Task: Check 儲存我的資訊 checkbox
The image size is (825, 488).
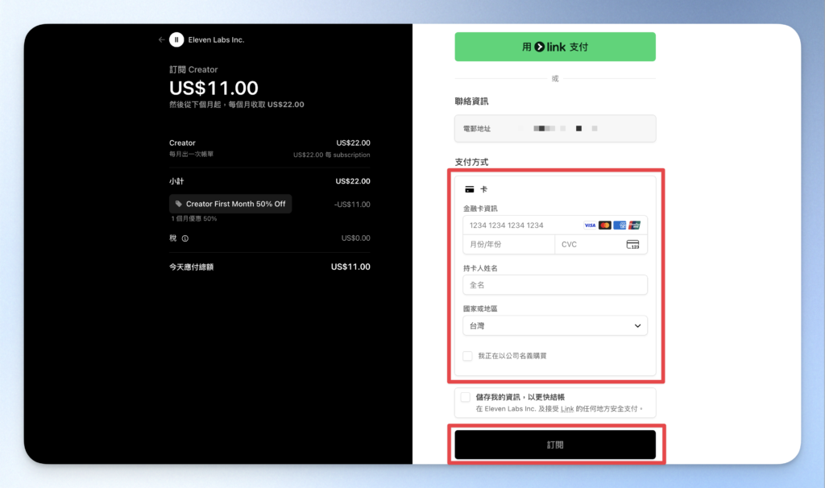Action: (x=465, y=397)
